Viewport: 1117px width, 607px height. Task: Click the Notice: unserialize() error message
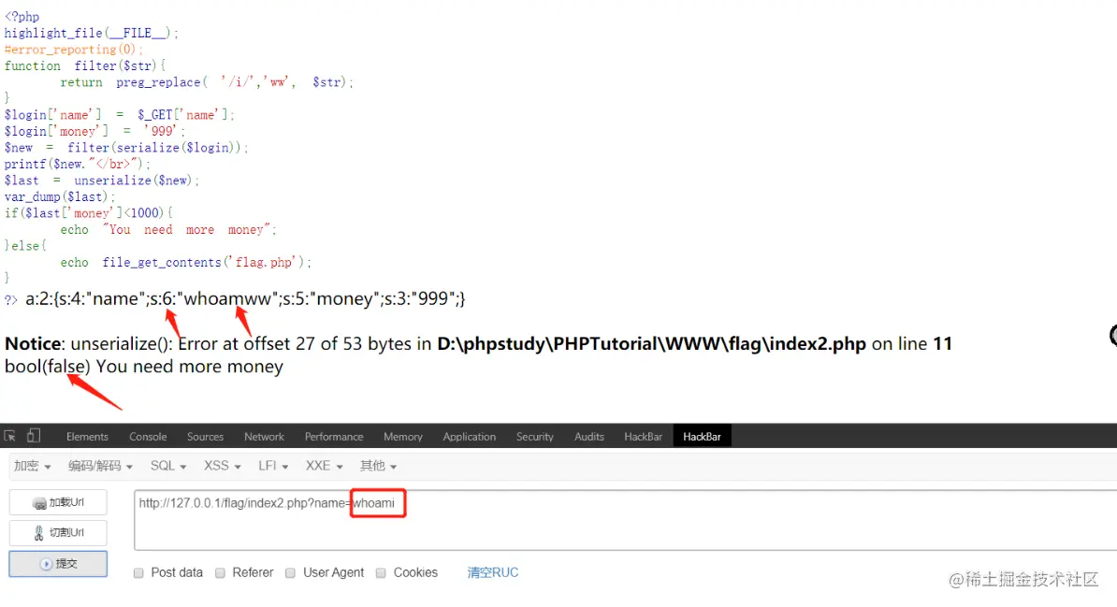pos(478,344)
